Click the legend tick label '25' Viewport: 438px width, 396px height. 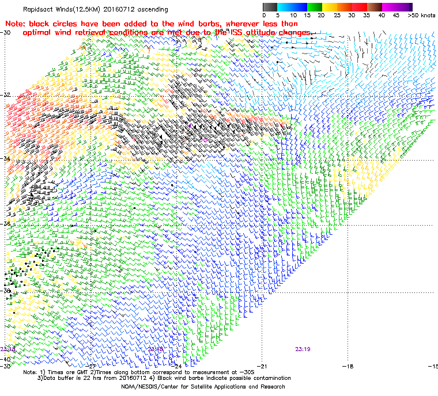[x=337, y=16]
